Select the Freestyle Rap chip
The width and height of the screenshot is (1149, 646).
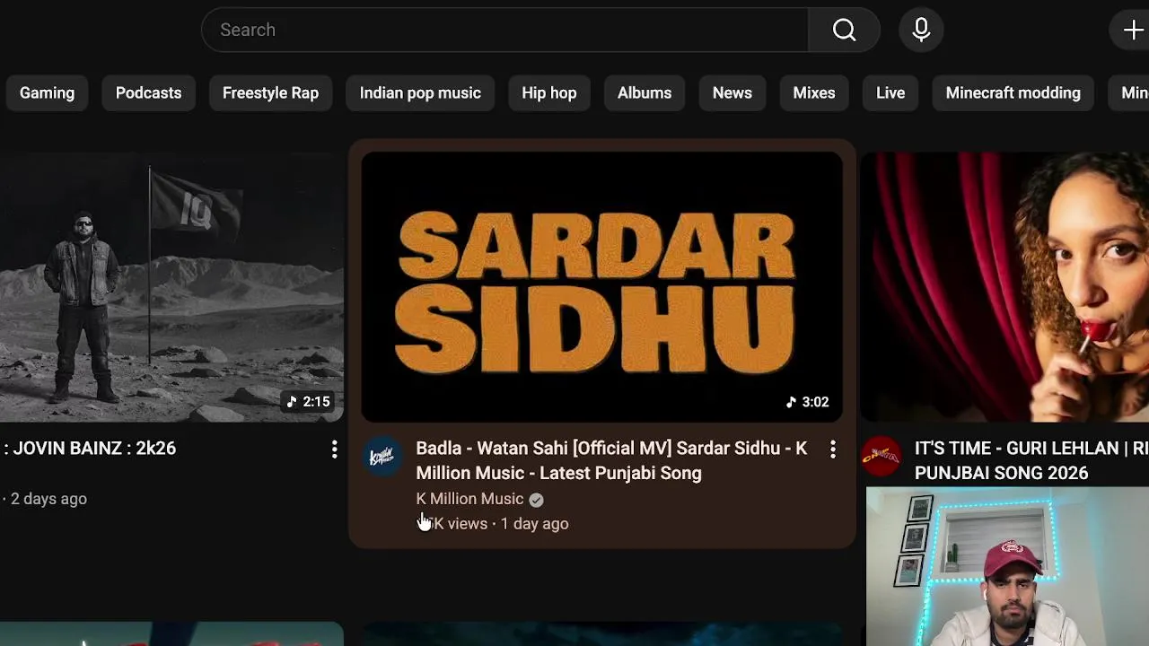270,93
